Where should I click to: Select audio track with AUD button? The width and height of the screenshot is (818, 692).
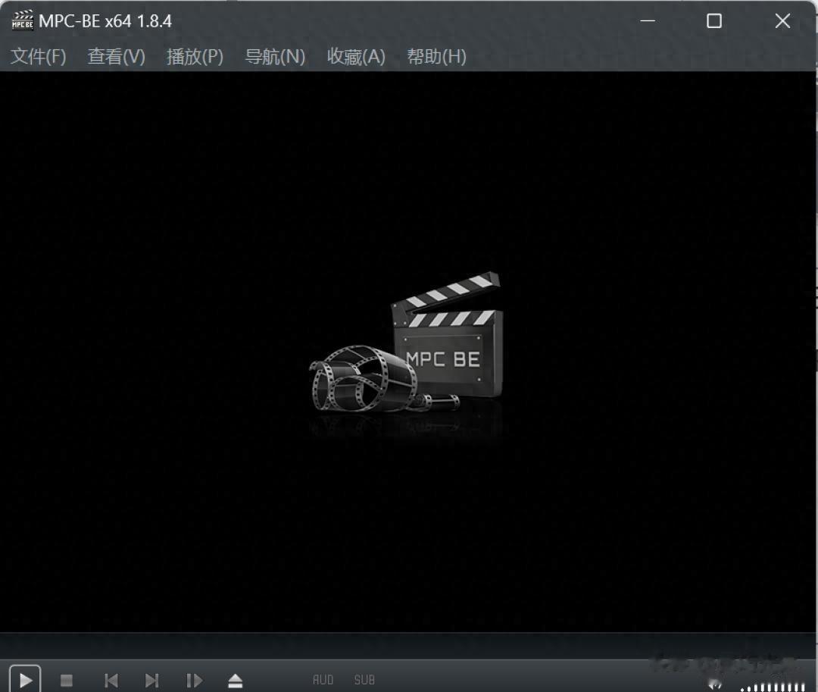pyautogui.click(x=323, y=680)
